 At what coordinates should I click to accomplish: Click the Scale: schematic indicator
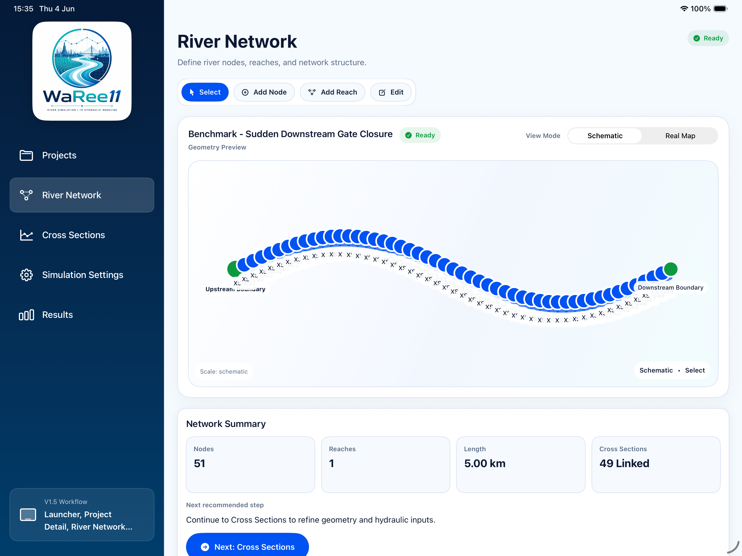click(x=224, y=371)
